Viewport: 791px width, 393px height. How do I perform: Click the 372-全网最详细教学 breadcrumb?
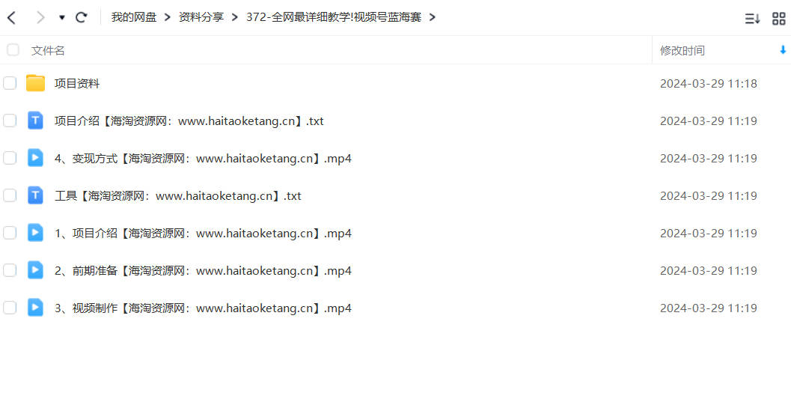click(334, 18)
